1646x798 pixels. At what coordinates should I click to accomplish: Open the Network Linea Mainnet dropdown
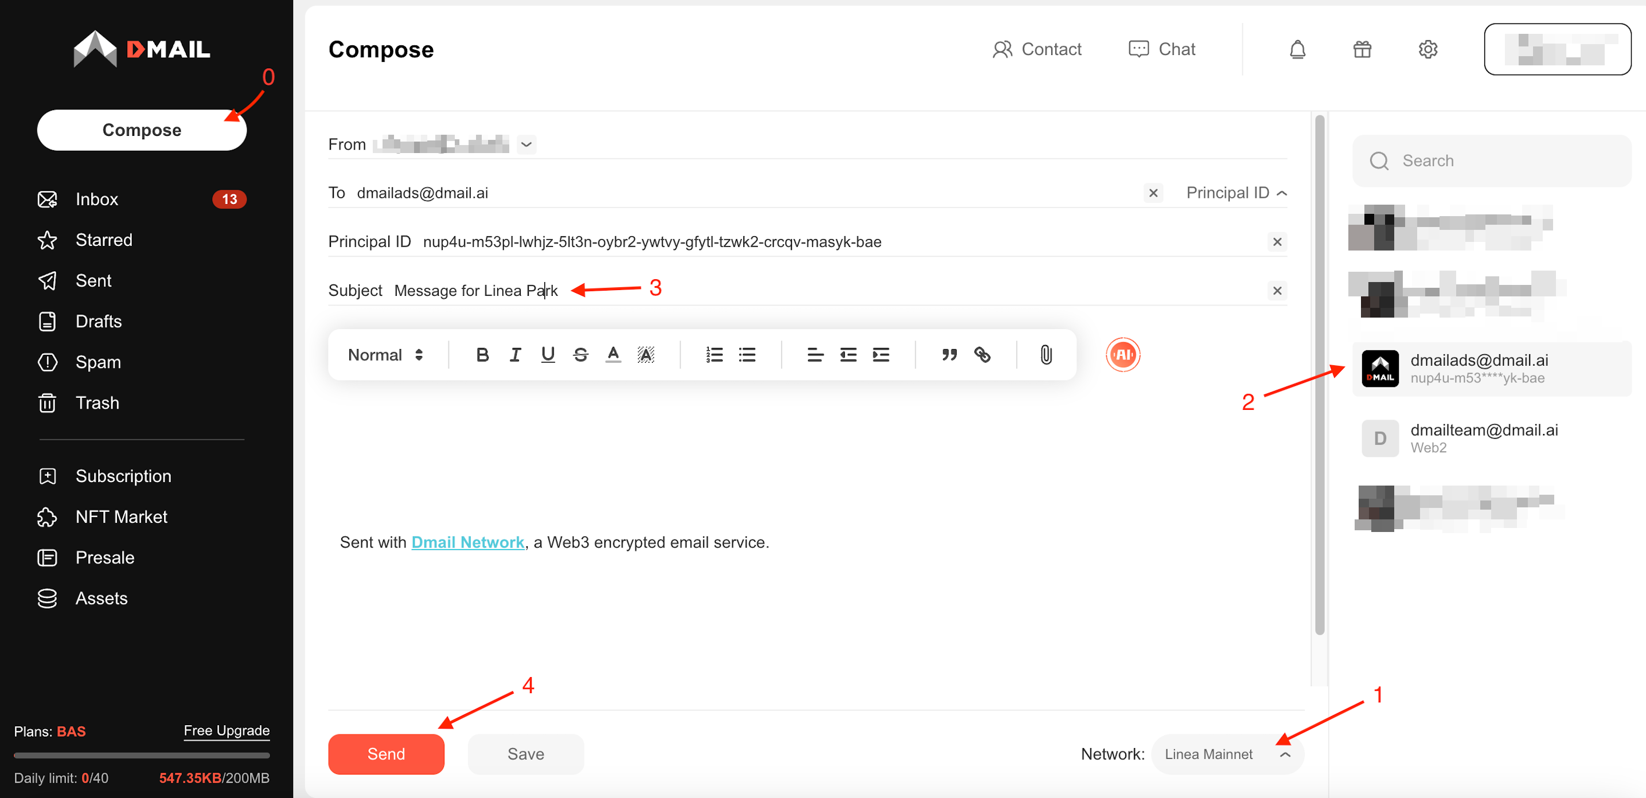1227,754
